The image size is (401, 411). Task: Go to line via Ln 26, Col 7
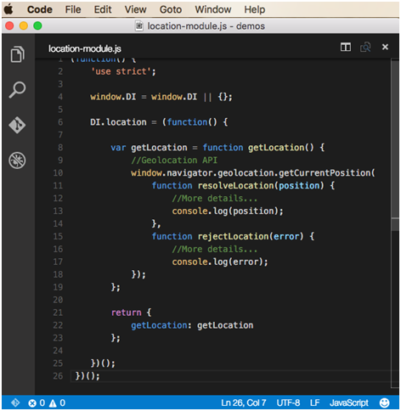(244, 403)
